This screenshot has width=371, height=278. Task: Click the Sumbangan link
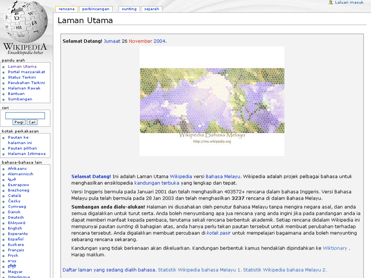[x=20, y=99]
